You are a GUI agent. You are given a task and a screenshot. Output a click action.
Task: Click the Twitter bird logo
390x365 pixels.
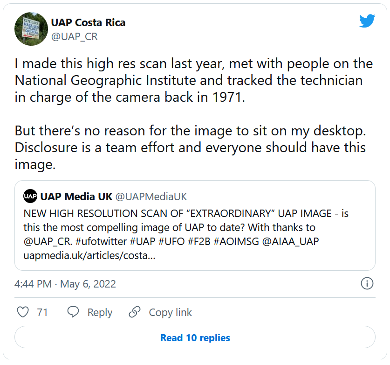click(367, 21)
